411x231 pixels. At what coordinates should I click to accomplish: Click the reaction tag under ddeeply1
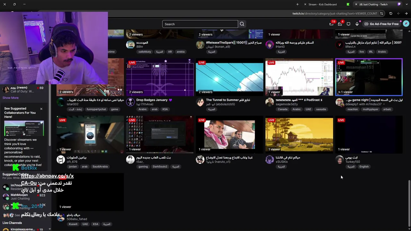point(352,109)
